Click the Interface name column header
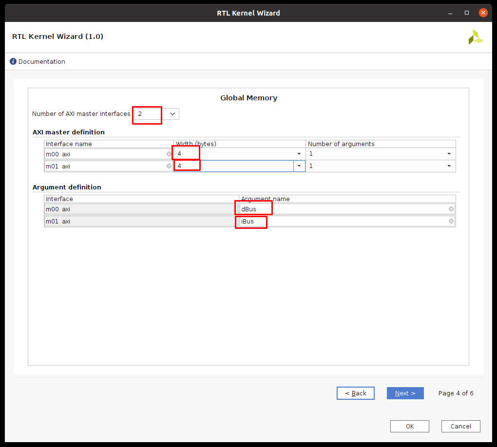This screenshot has width=497, height=447. point(109,144)
